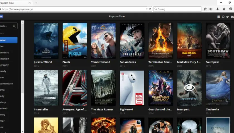Open the Interstellar poster

(x=46, y=88)
